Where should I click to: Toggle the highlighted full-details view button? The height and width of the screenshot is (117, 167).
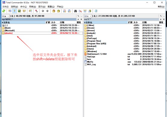click(14, 11)
